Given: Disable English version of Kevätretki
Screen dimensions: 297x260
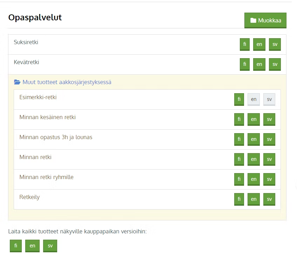Looking at the screenshot, I should coord(259,64).
